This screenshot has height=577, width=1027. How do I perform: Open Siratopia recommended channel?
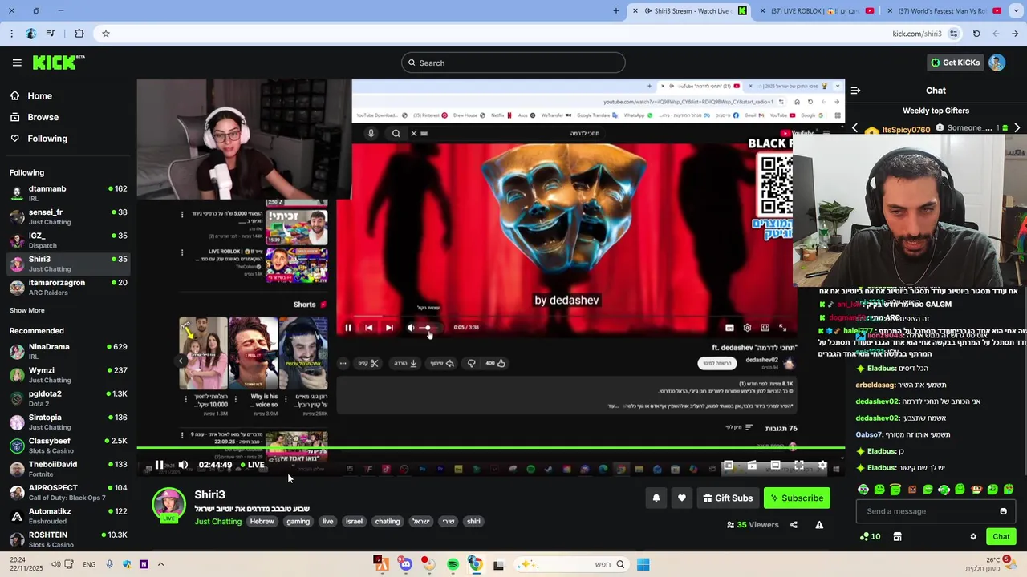[68, 422]
